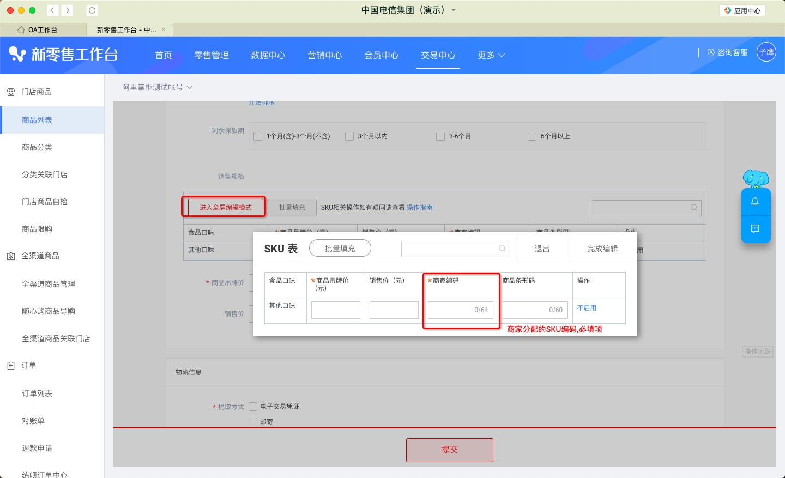Check the 邮寄 checkbox
This screenshot has width=785, height=478.
tap(253, 422)
